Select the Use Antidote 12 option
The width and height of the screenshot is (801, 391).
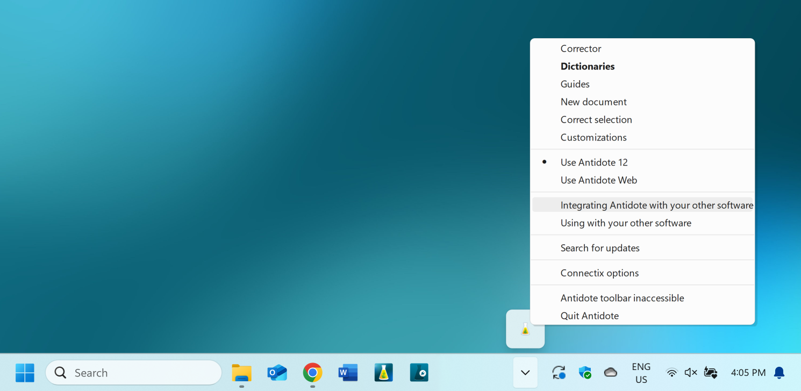click(594, 162)
